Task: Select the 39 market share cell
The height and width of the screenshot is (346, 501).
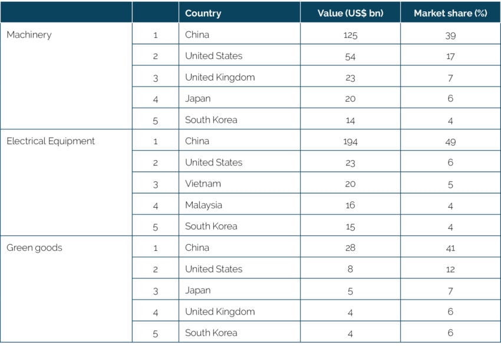Action: (450, 35)
